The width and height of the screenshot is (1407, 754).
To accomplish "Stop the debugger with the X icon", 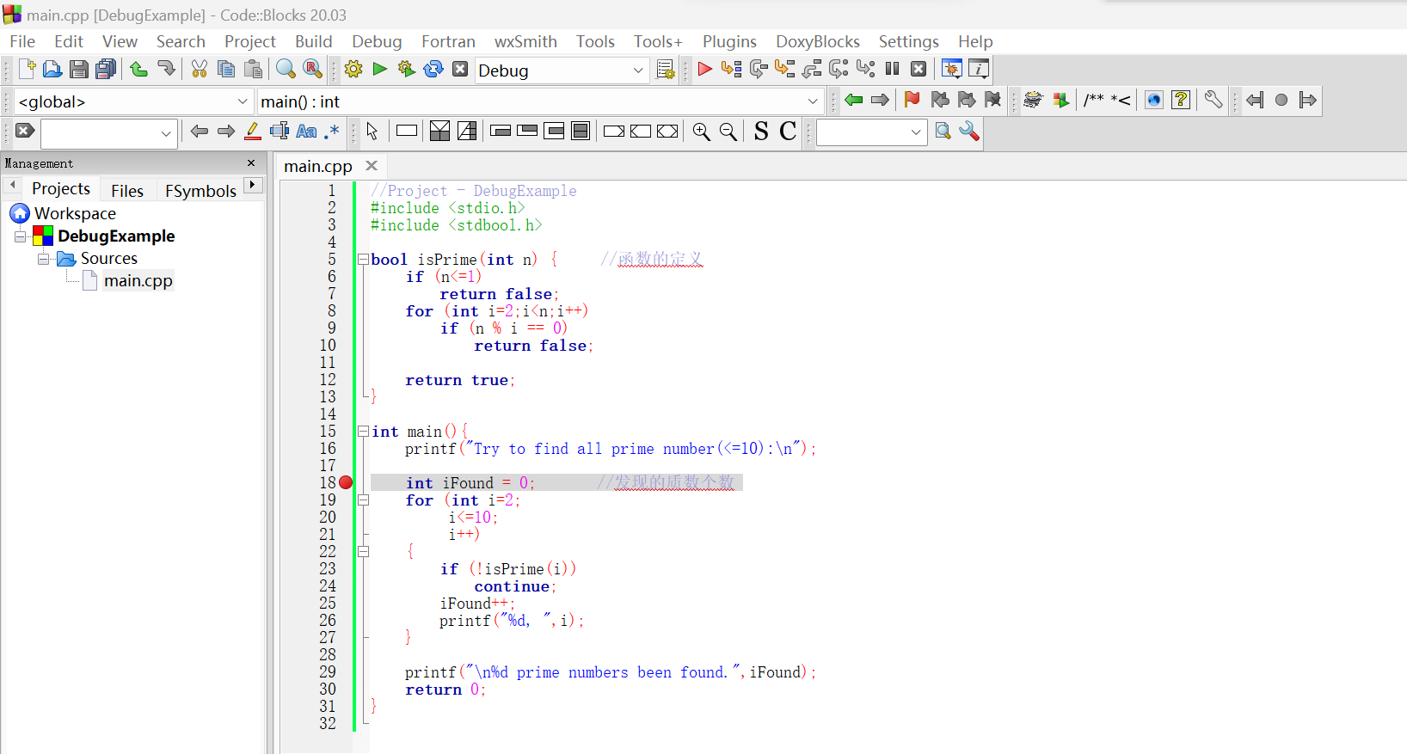I will (919, 70).
